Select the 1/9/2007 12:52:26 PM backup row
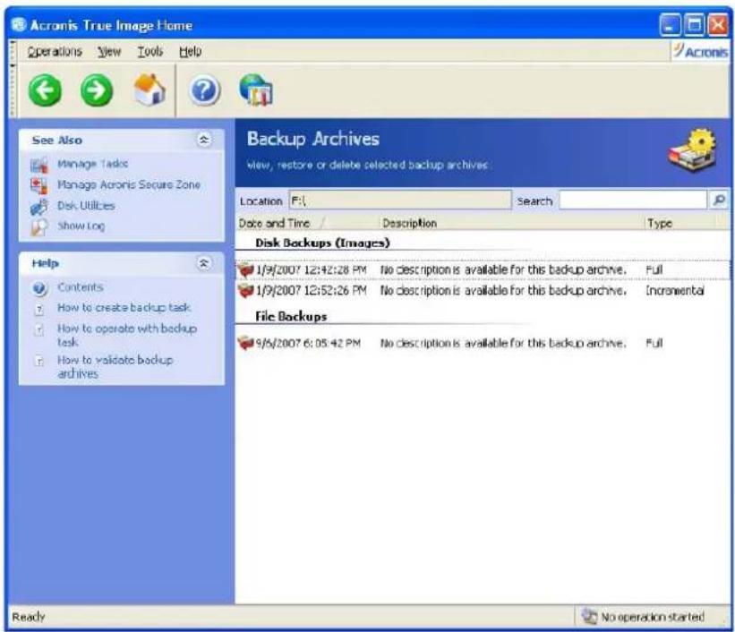 (483, 291)
